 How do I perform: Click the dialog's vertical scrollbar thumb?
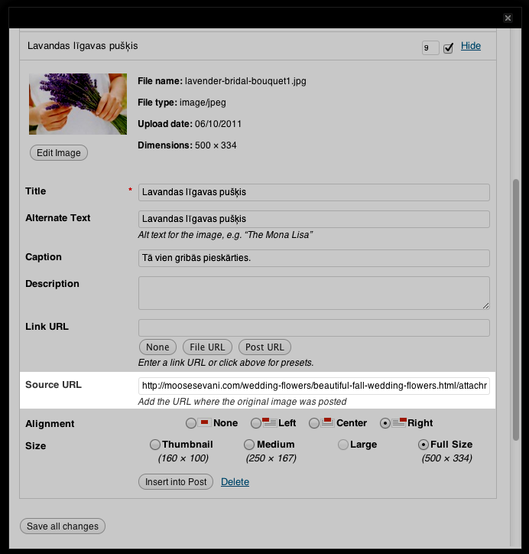click(x=516, y=310)
